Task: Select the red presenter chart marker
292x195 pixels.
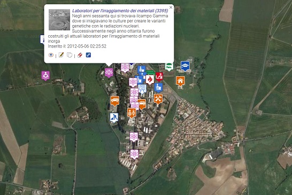Action: click(159, 76)
